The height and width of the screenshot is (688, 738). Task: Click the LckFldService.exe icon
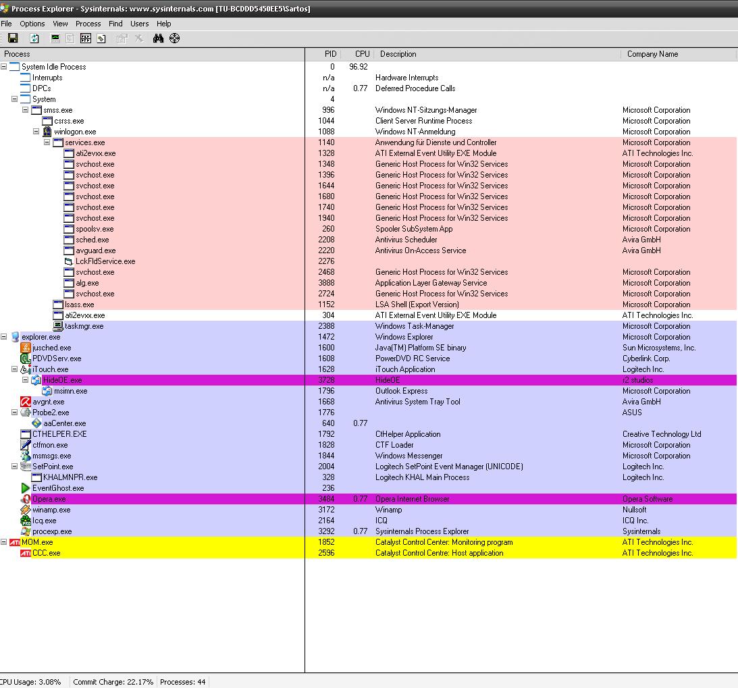(x=69, y=261)
